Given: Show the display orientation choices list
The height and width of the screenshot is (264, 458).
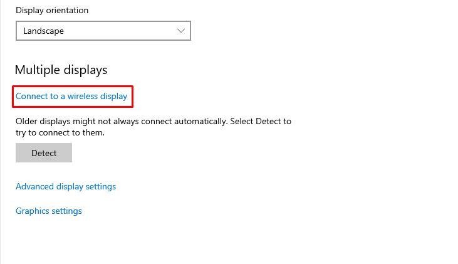Looking at the screenshot, I should click(x=103, y=31).
